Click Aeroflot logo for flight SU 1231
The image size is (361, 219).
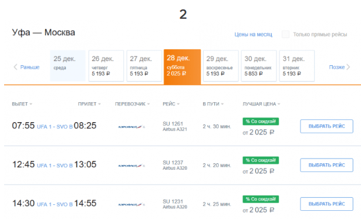pyautogui.click(x=131, y=204)
